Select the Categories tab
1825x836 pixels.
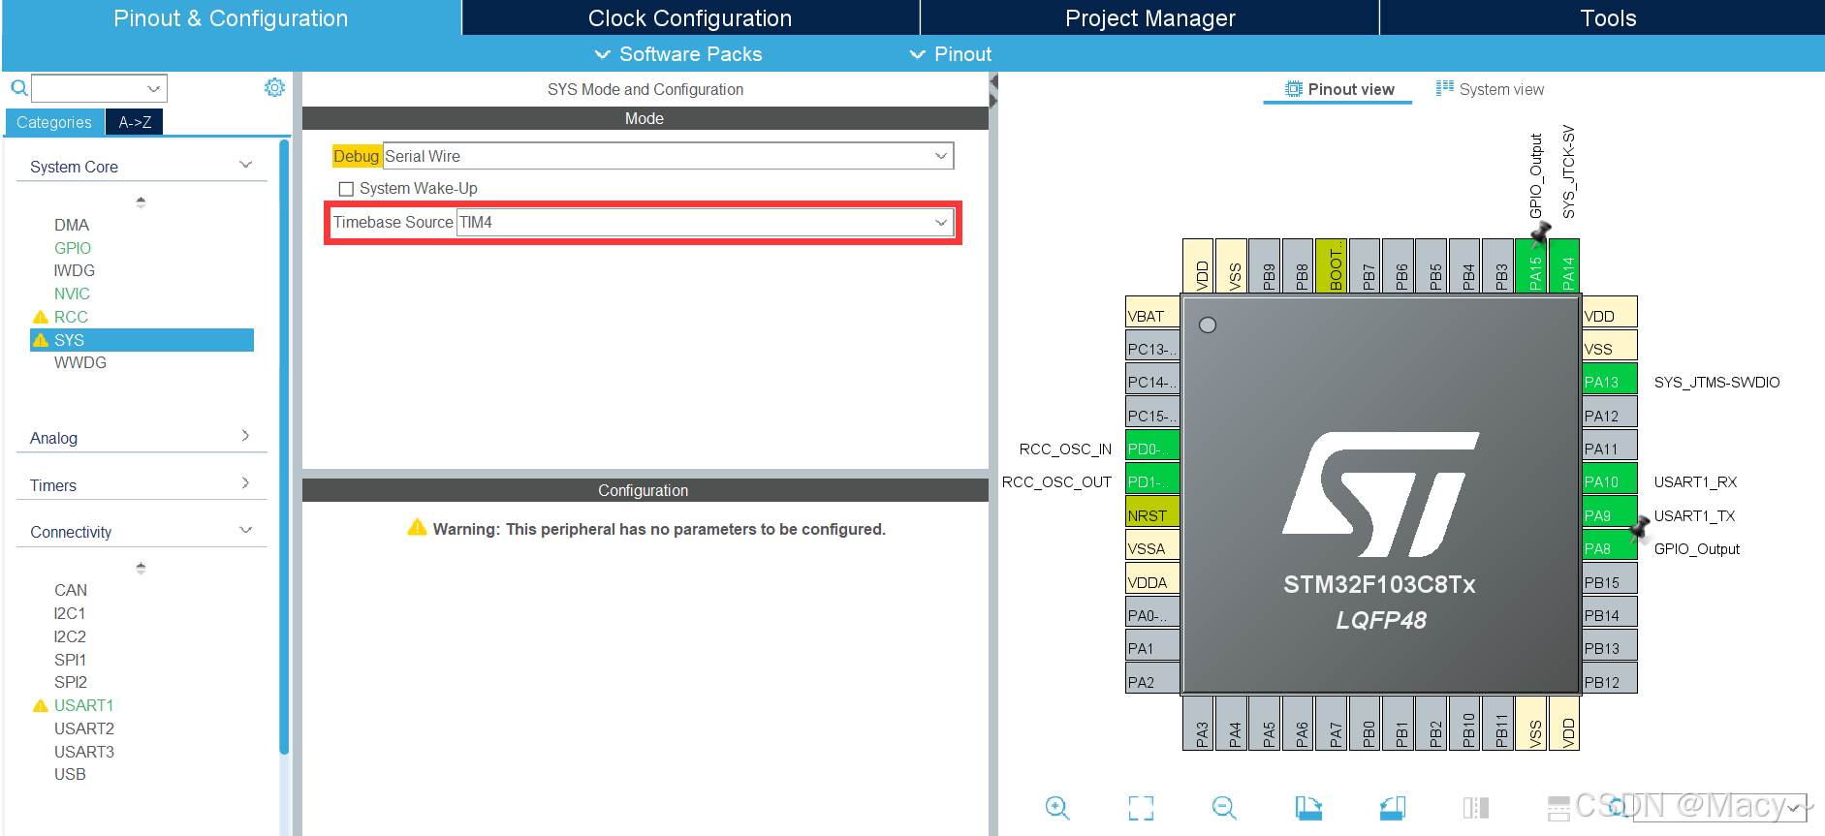(x=54, y=122)
